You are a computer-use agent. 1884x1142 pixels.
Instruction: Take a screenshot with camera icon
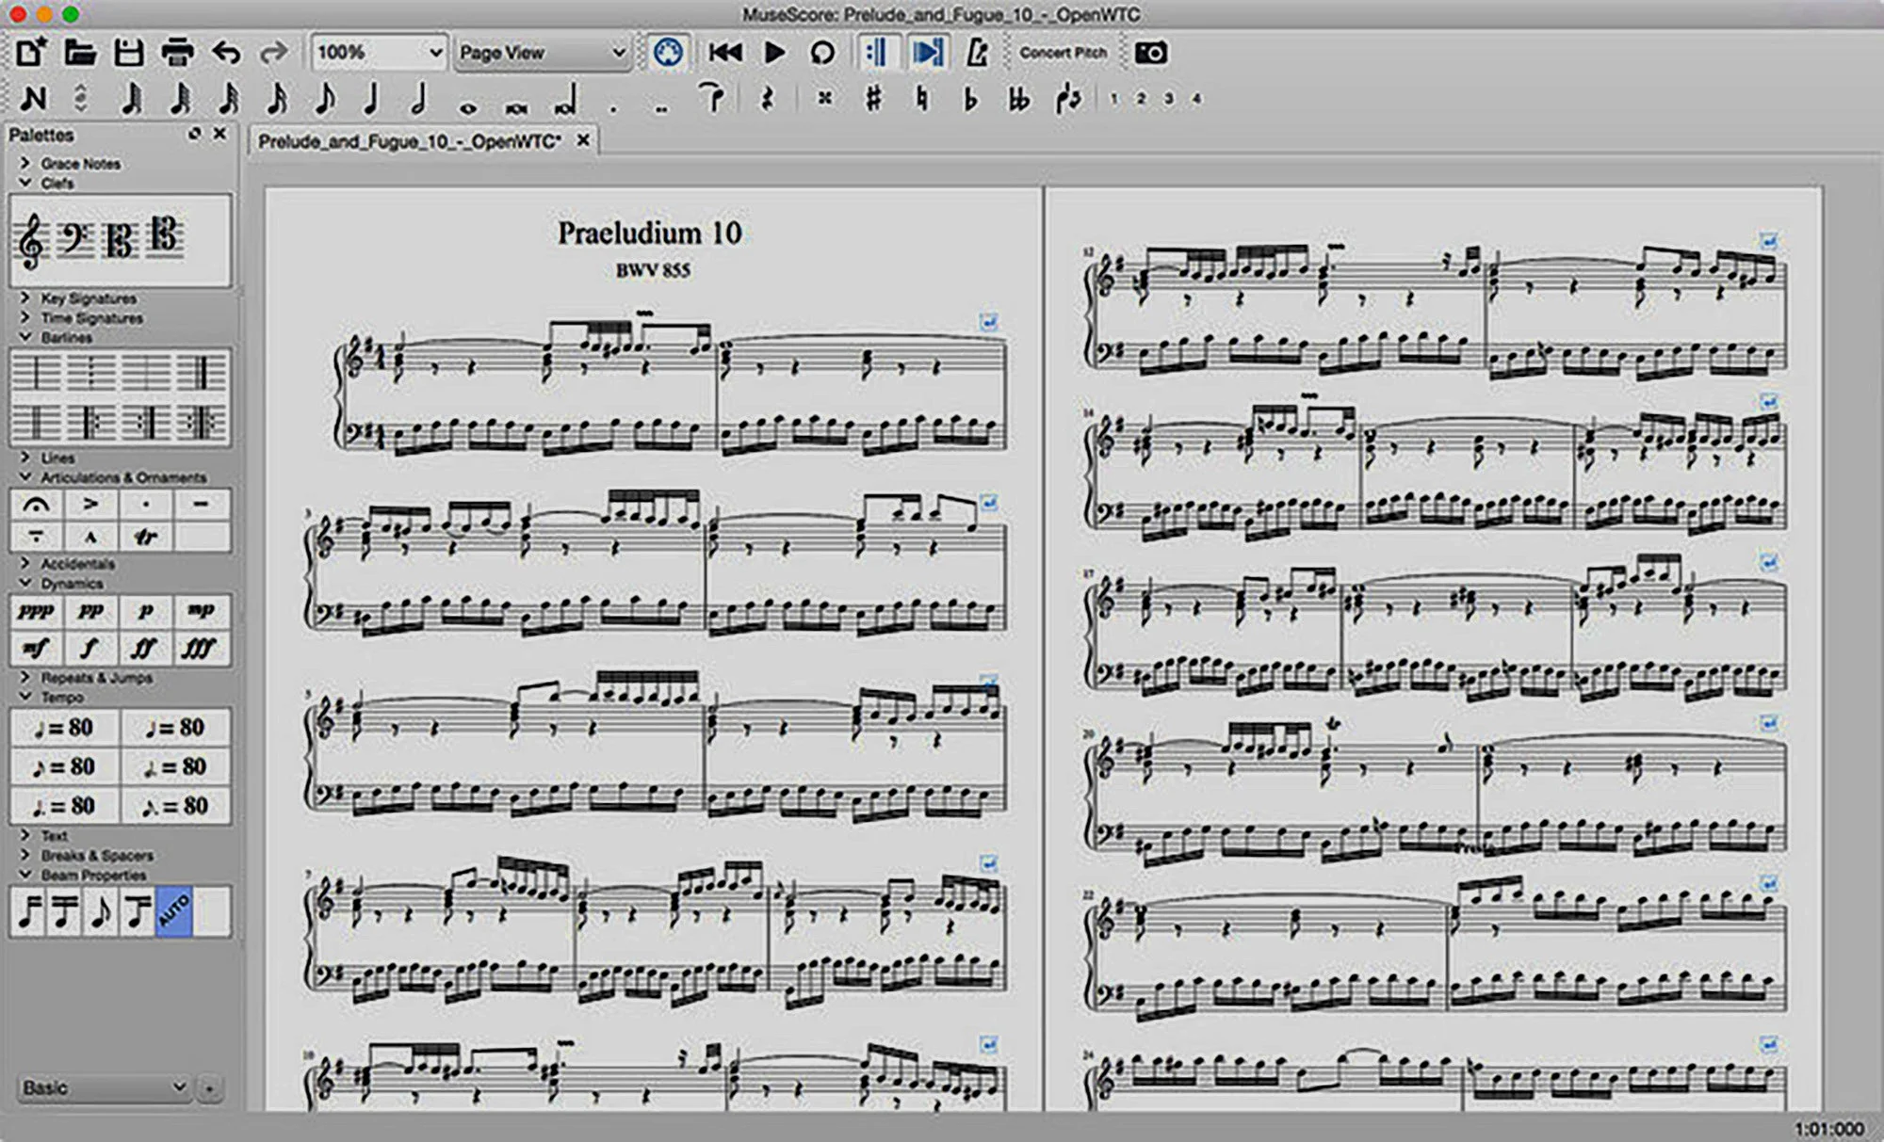[1150, 53]
